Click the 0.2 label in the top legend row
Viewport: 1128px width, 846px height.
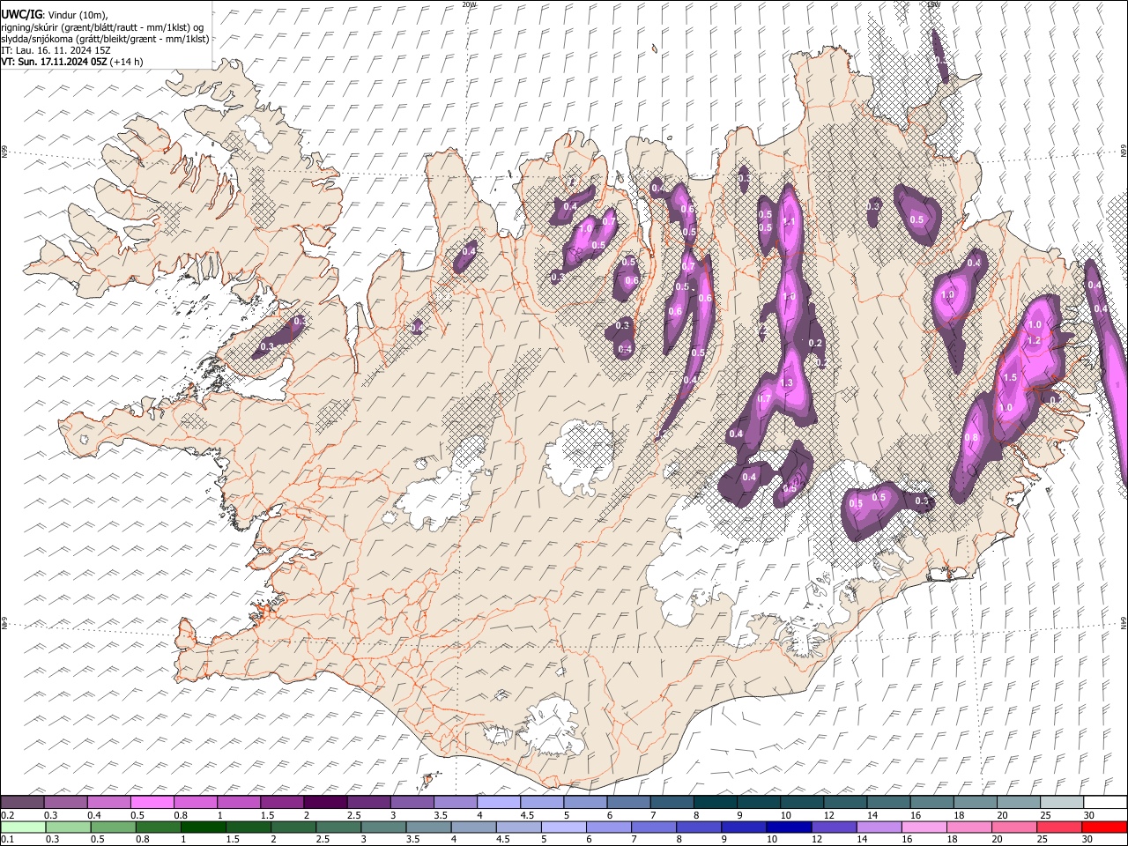coord(7,815)
